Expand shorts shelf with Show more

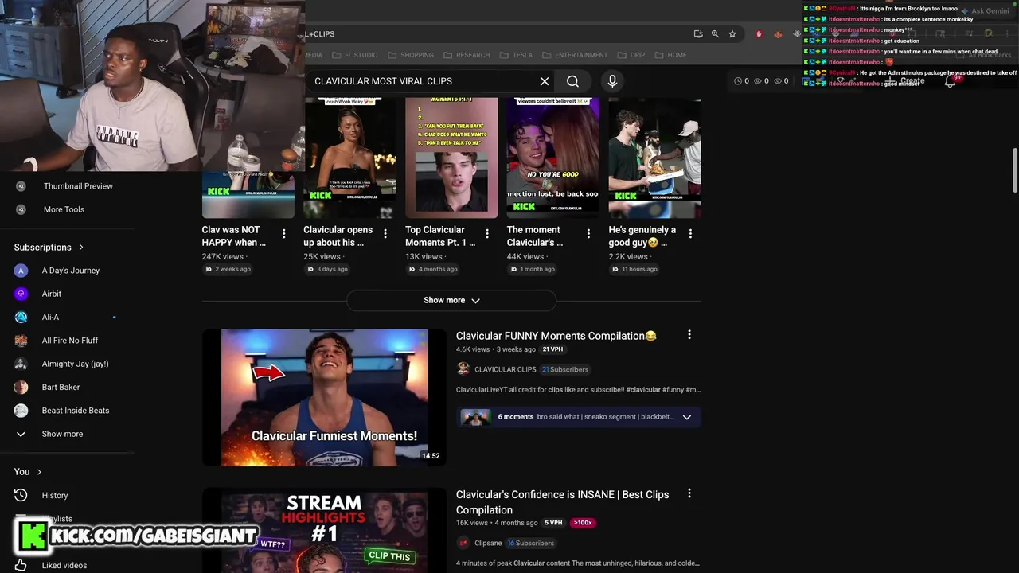click(451, 300)
